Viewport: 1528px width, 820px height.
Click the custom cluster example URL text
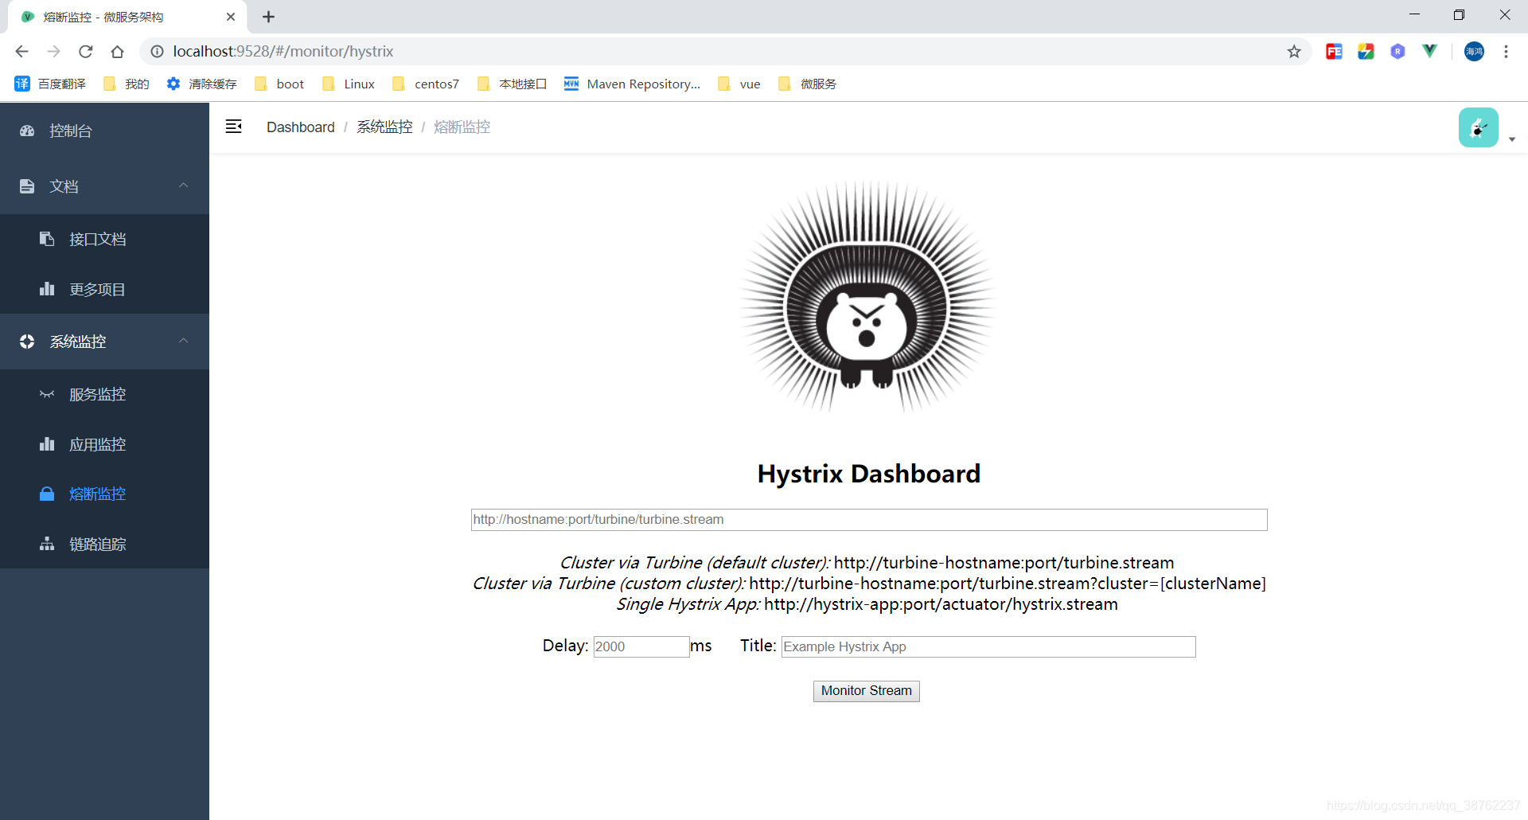coord(1008,584)
